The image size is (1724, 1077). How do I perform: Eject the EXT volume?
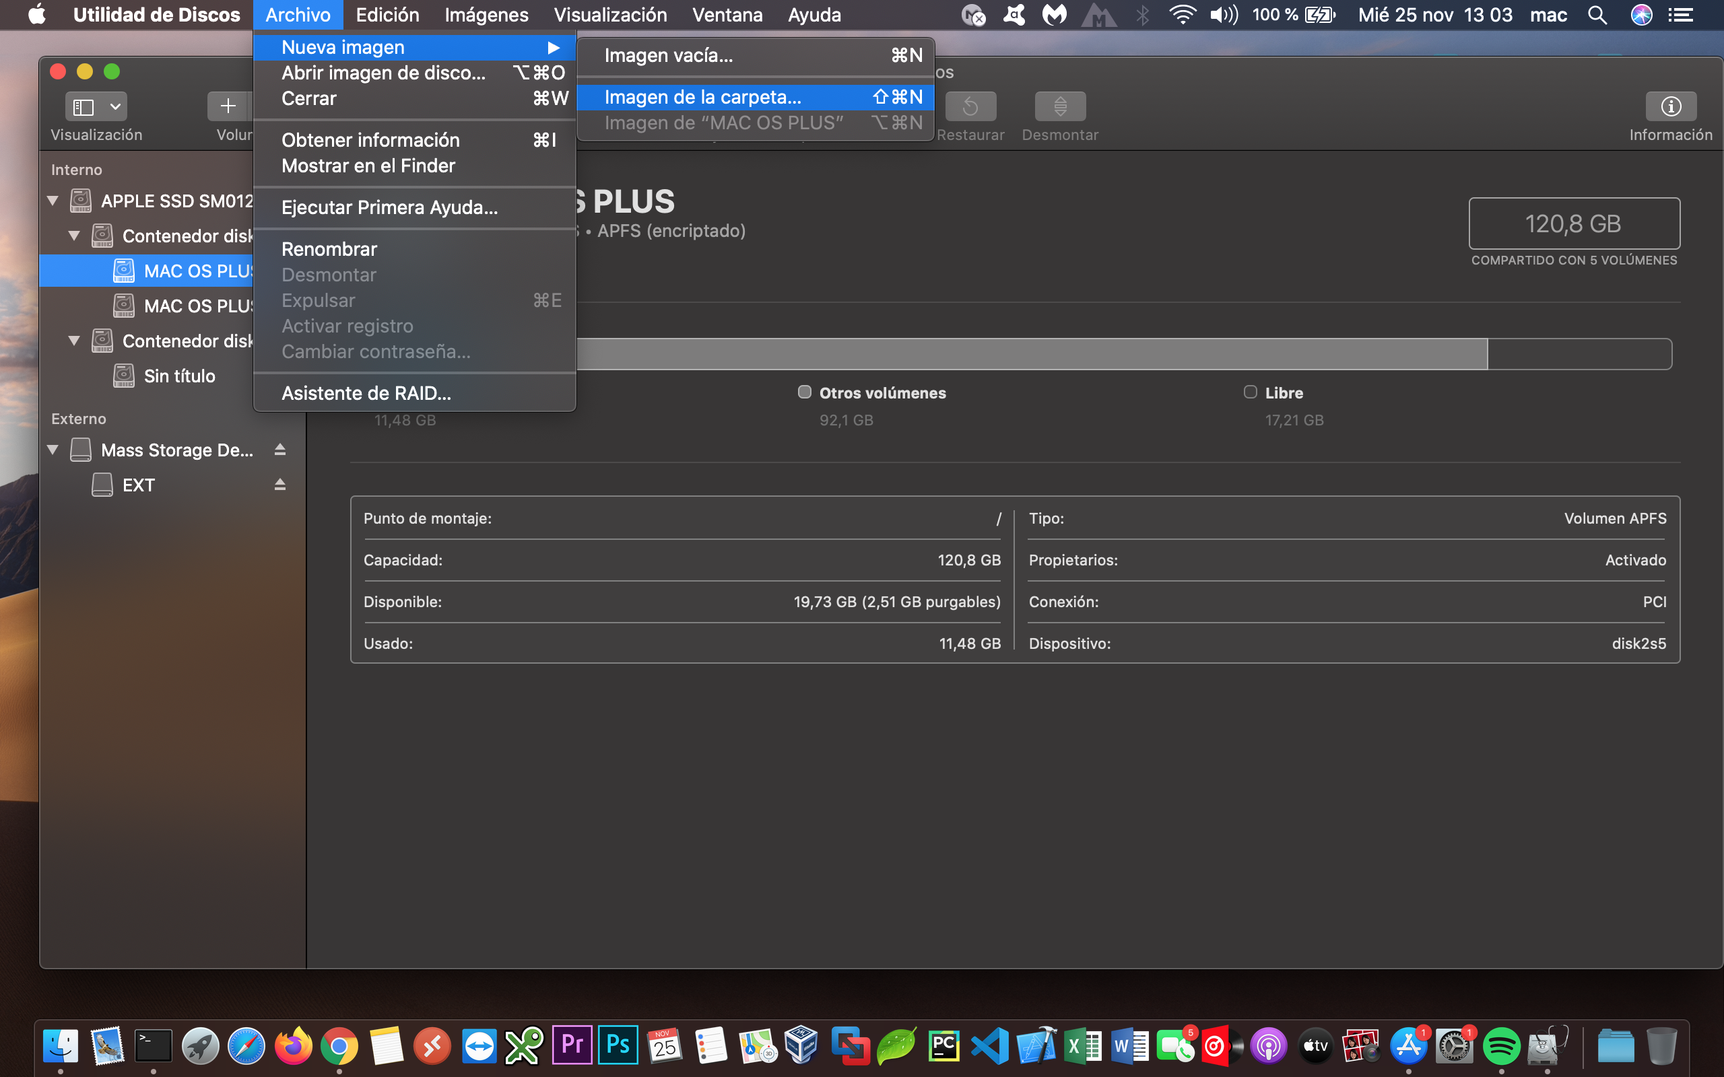point(280,485)
